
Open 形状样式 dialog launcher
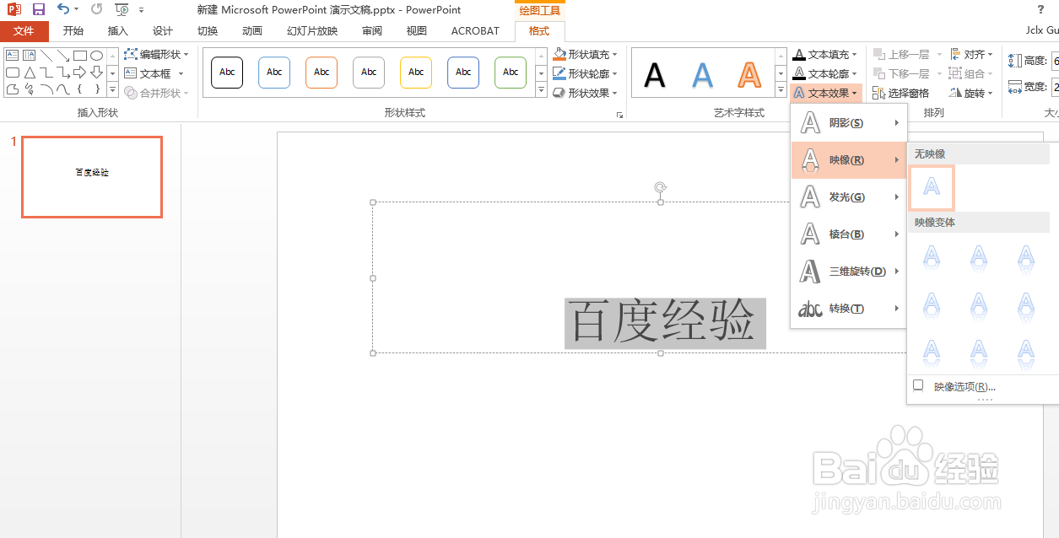pyautogui.click(x=619, y=114)
